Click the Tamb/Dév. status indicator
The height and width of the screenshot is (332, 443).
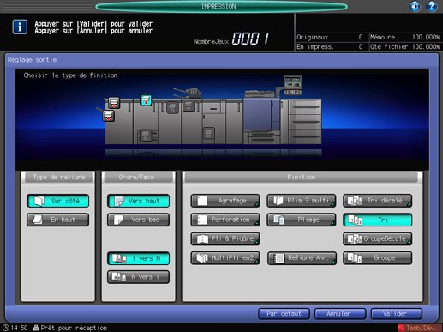[x=420, y=328]
